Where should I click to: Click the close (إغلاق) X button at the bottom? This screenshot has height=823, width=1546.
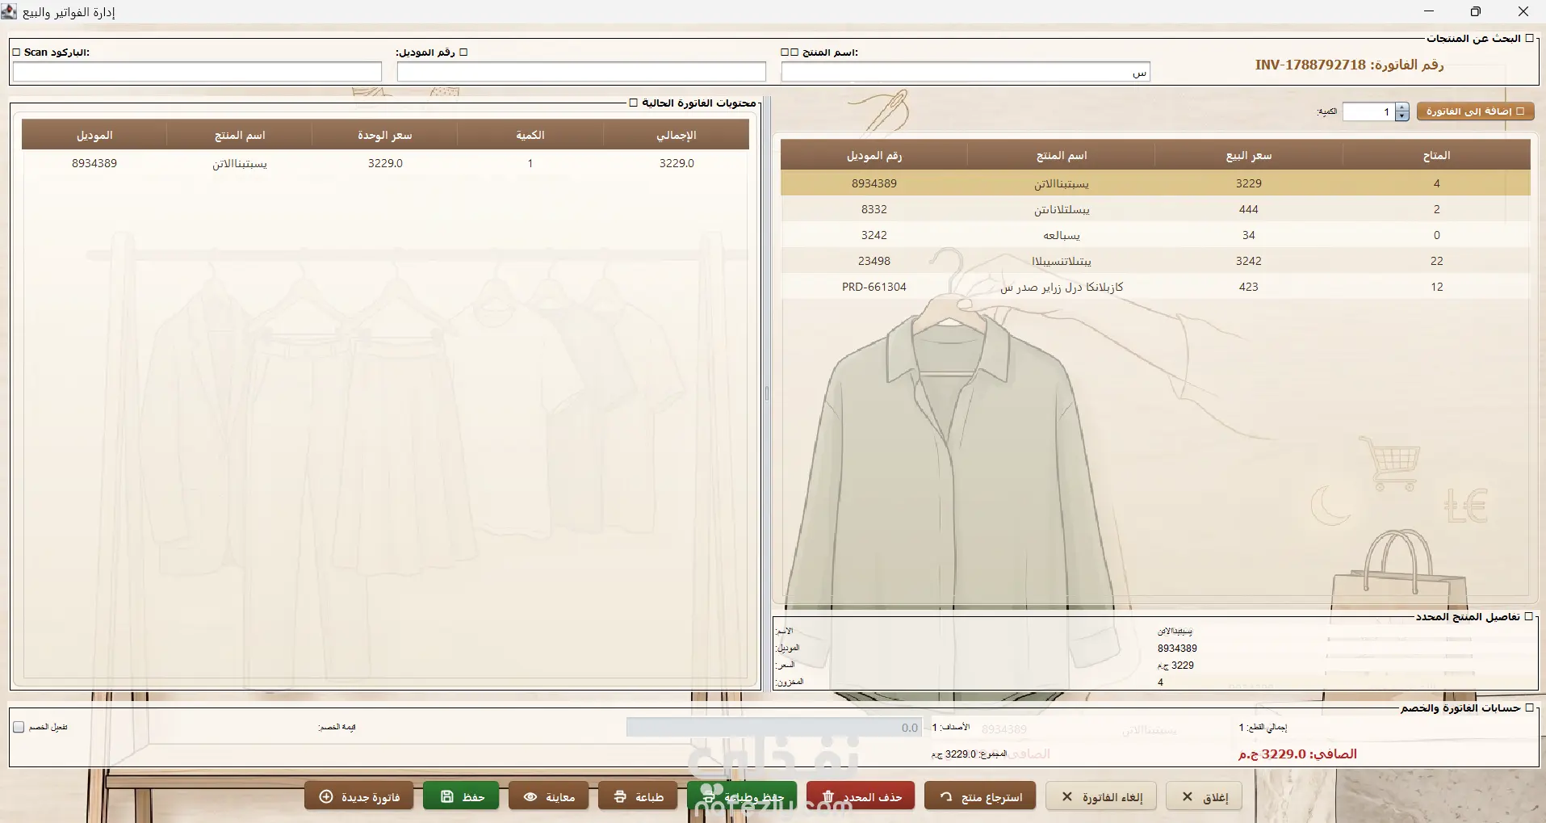pos(1204,796)
